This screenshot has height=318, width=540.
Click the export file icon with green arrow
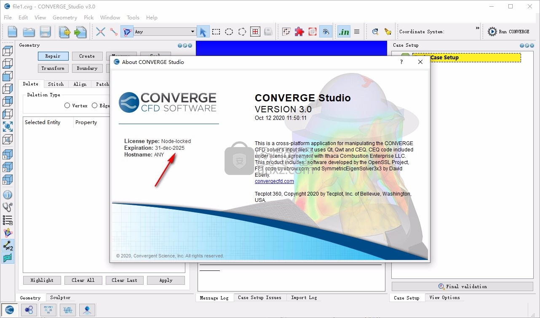80,32
